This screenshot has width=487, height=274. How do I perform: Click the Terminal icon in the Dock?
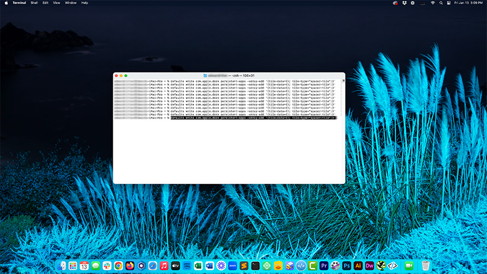click(255, 266)
